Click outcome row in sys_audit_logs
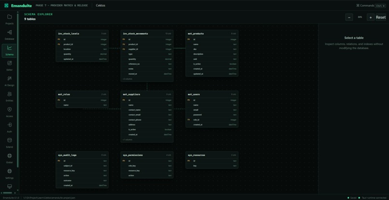 [82, 180]
